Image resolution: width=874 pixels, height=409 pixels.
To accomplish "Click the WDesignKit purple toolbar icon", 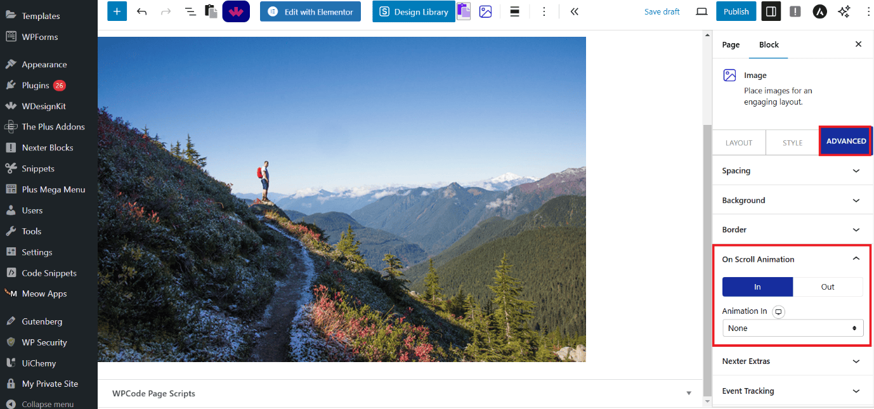I will pyautogui.click(x=236, y=11).
